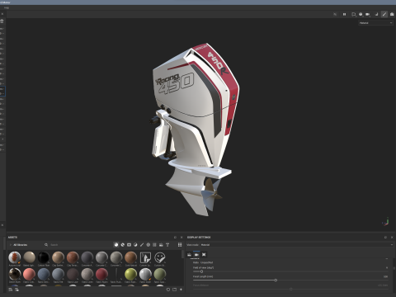
Task: Click the axis orientation gizmo in viewport
Action: pyautogui.click(x=386, y=222)
